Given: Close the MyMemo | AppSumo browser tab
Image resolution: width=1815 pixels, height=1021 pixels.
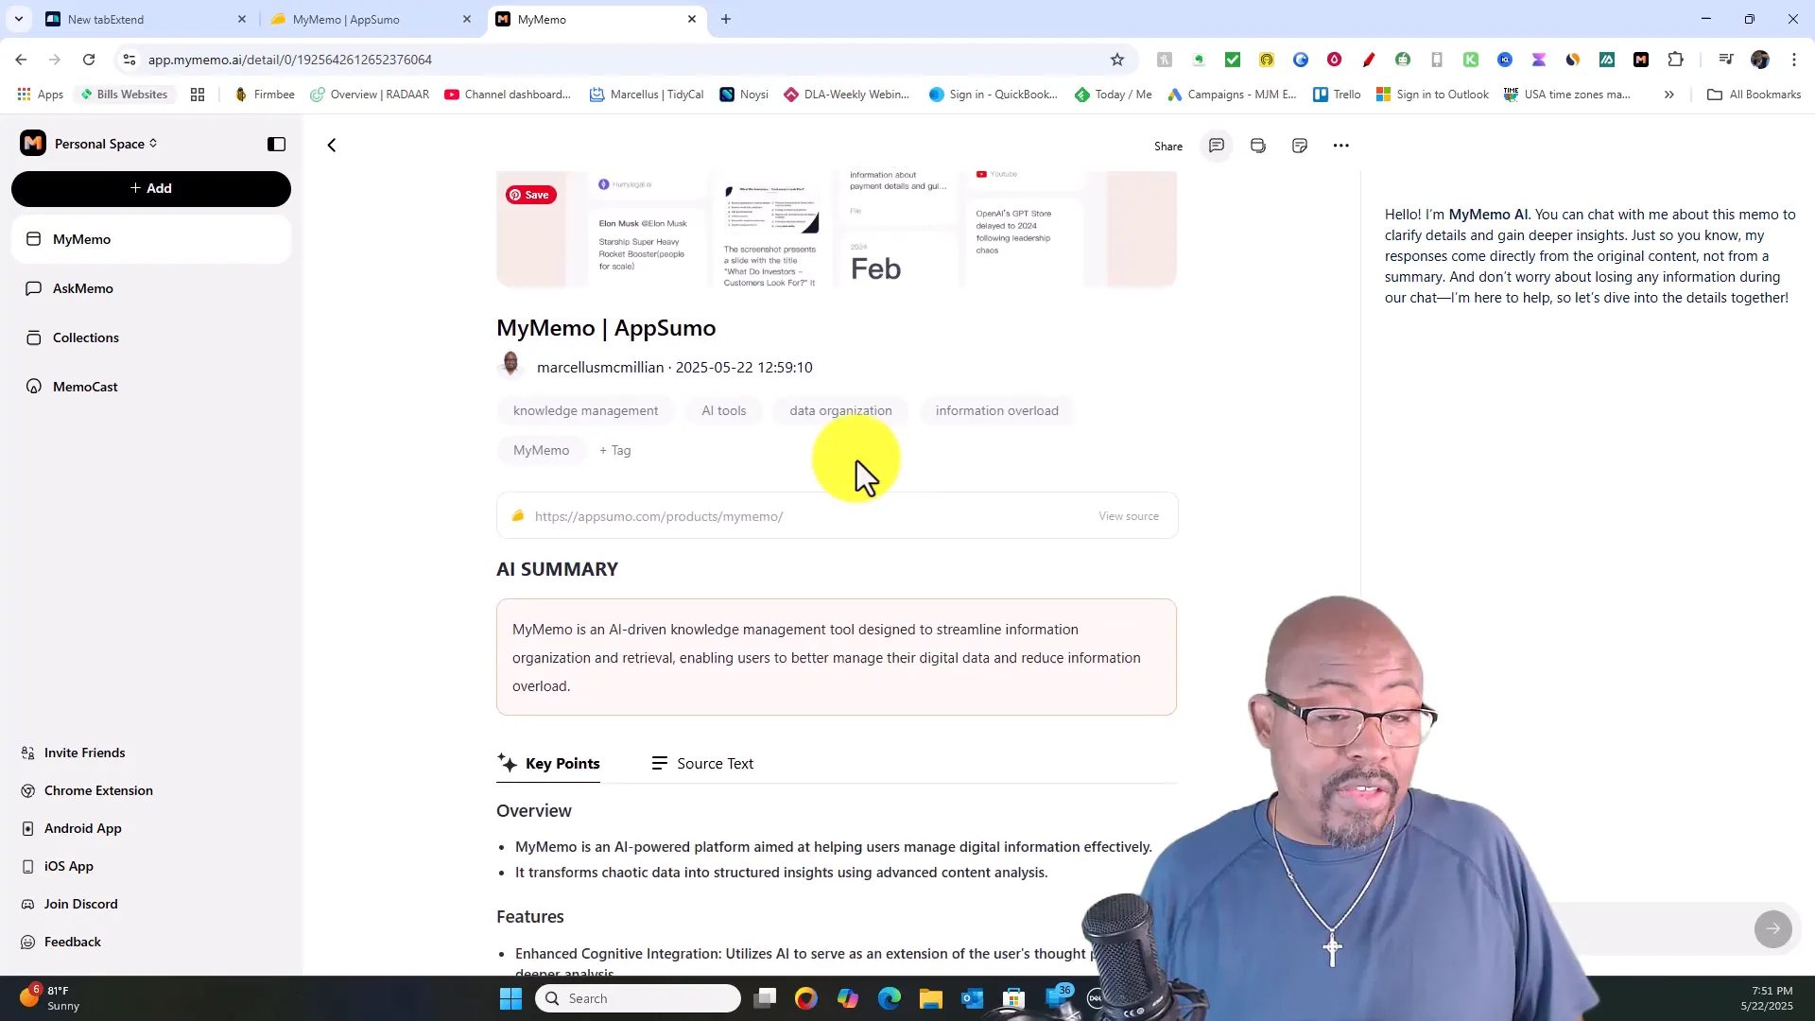Looking at the screenshot, I should (467, 19).
